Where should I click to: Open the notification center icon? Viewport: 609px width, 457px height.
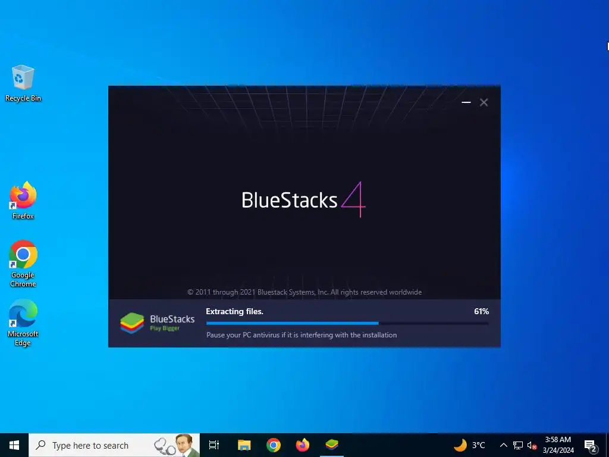tap(591, 446)
